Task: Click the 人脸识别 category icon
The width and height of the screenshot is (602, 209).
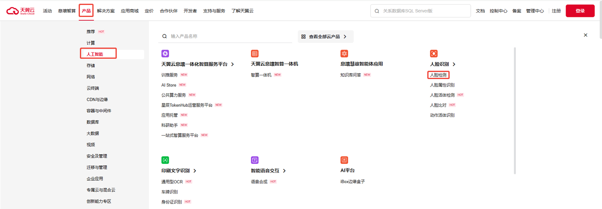Action: 434,53
